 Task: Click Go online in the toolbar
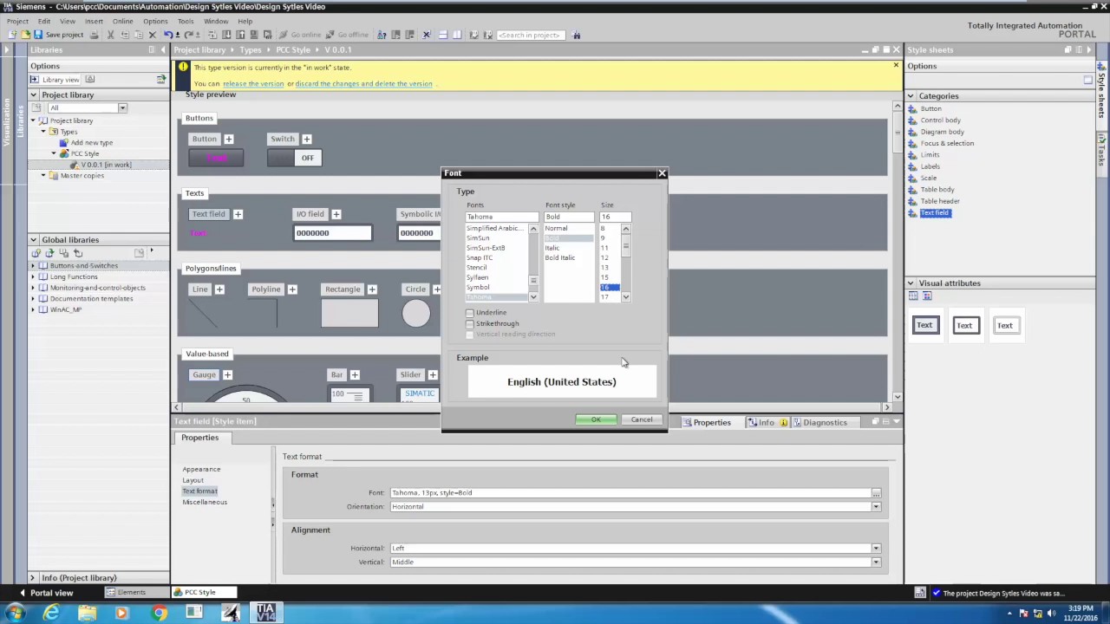(x=300, y=35)
